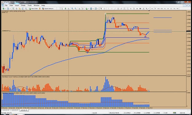Enable the M1 timeframe button
192x115 pixels.
pos(152,9)
